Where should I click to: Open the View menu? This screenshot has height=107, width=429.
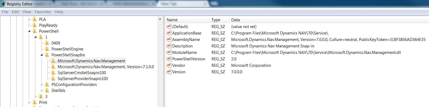pos(27,12)
